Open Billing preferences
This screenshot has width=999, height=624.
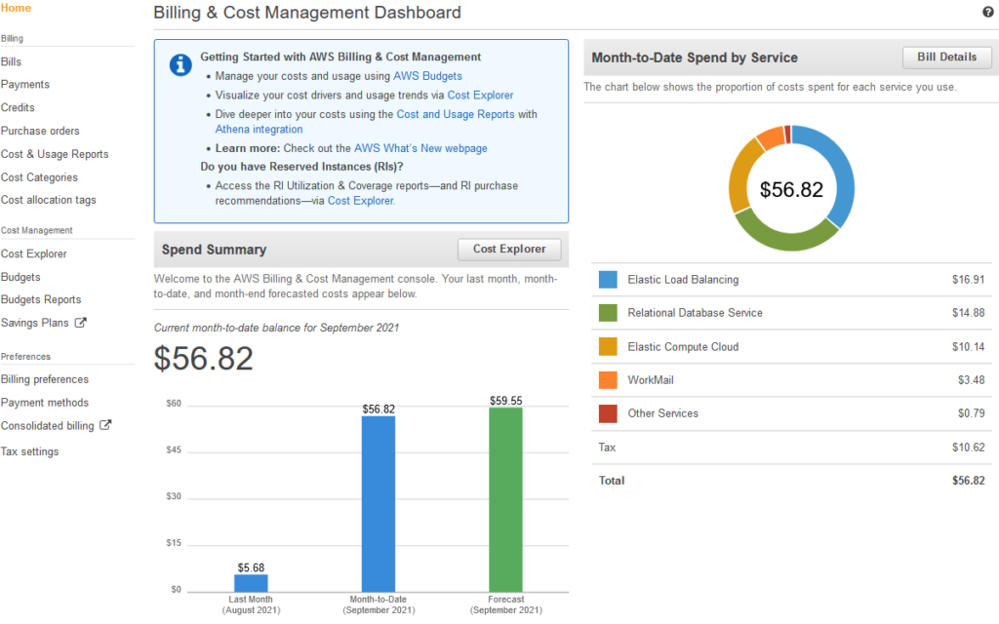tap(45, 379)
